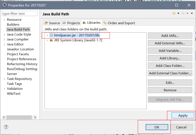Image resolution: width=196 pixels, height=135 pixels.
Task: Open the back history dropdown arrow
Action: 178,13
